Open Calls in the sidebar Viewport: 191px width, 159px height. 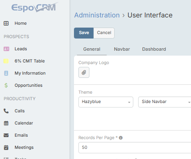coord(20,111)
